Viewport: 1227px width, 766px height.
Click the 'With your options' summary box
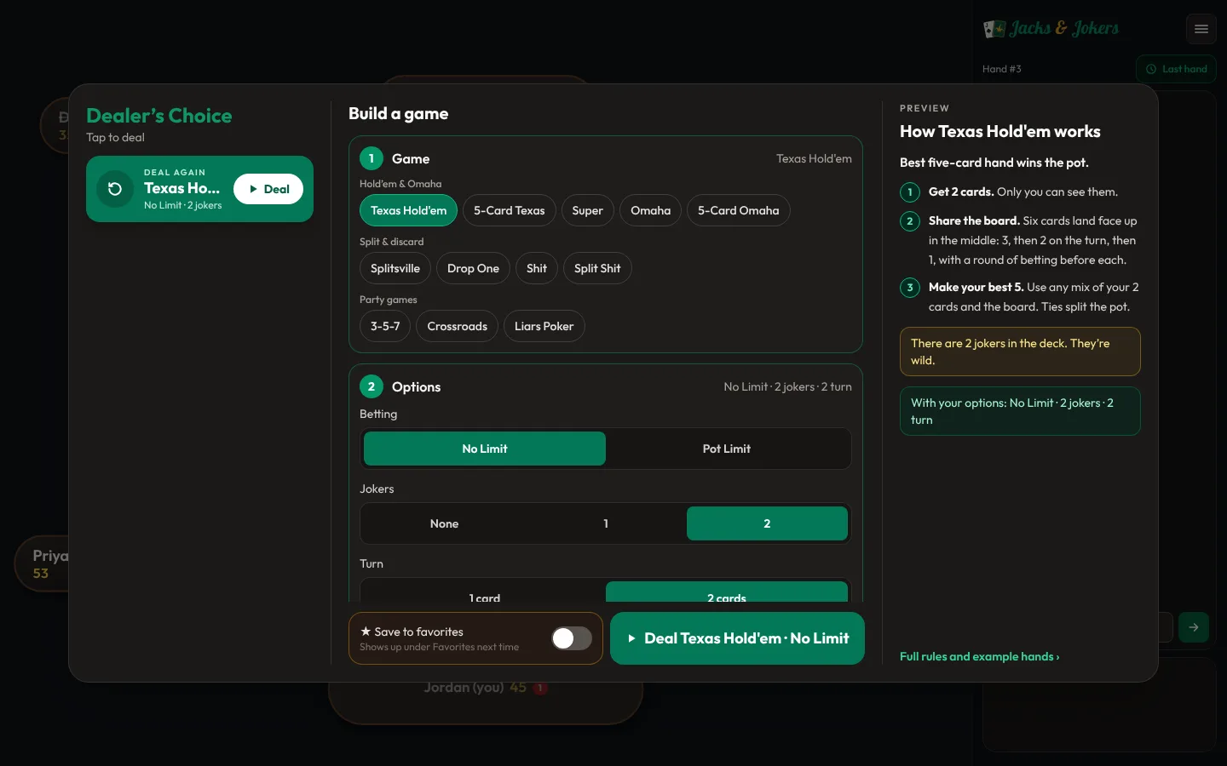1020,411
